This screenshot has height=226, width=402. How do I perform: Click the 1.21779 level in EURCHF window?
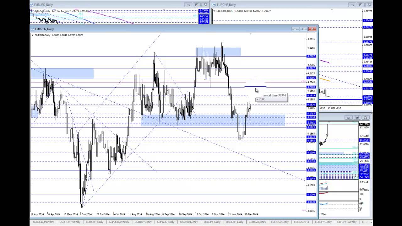pos(368,42)
